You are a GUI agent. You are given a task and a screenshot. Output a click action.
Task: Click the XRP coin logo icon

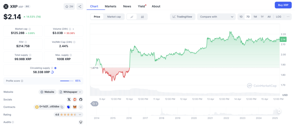(x=6, y=7)
